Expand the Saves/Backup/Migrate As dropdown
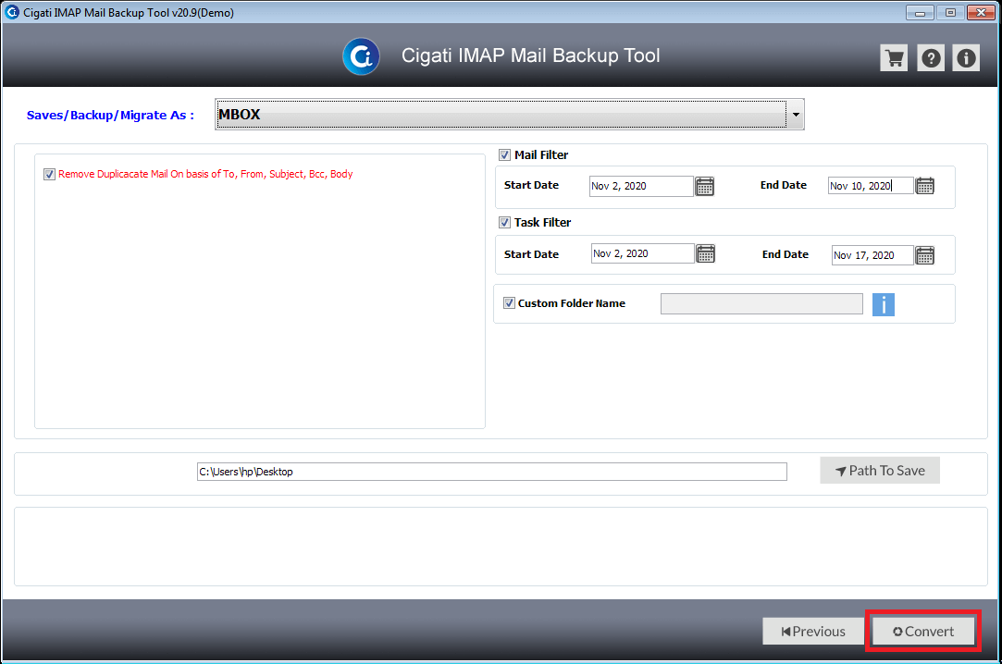Viewport: 1002px width, 664px height. [796, 115]
